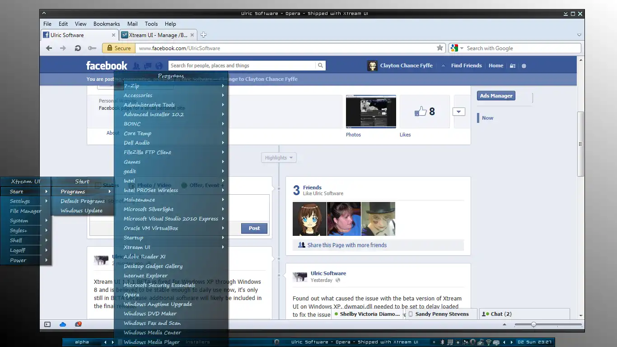Open closed tabs trash dropdown

[579, 35]
